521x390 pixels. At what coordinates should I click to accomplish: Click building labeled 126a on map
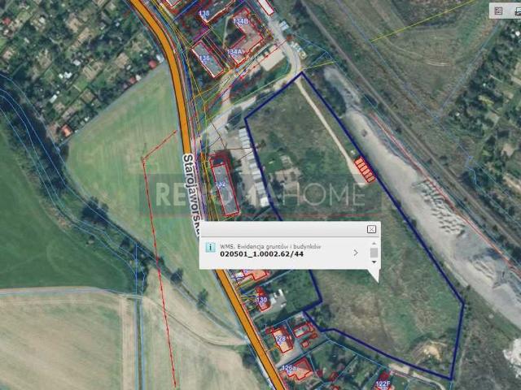[291, 368]
